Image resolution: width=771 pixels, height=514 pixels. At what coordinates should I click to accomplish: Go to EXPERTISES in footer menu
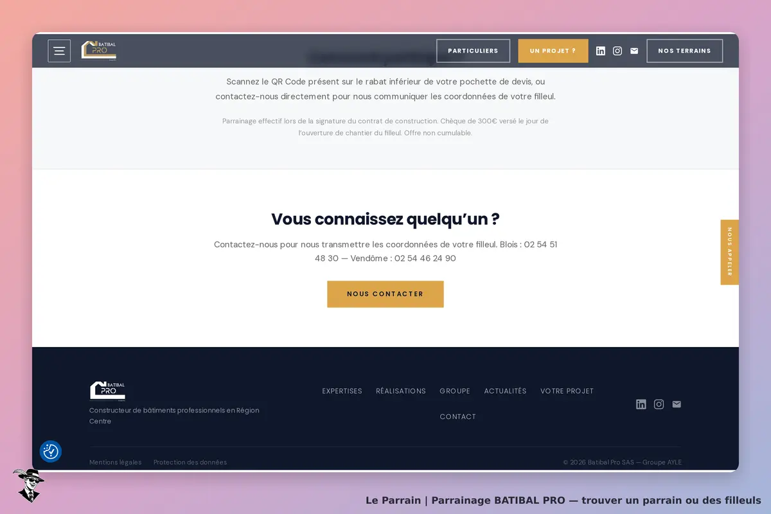(x=342, y=391)
